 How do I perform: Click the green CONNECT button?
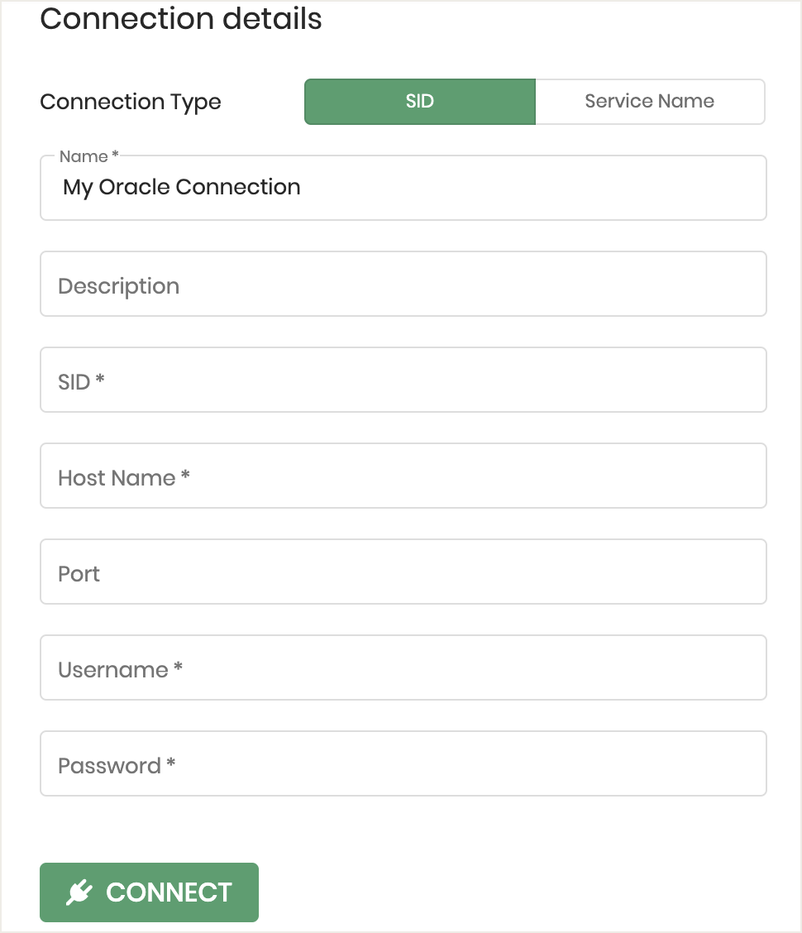(150, 892)
